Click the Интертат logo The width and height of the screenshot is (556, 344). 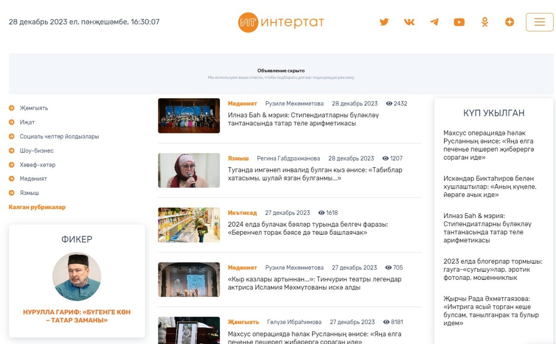pos(281,22)
